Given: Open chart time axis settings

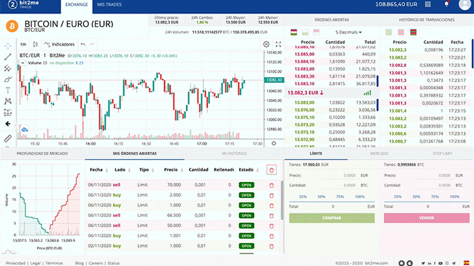Looking at the screenshot, I should [x=274, y=144].
